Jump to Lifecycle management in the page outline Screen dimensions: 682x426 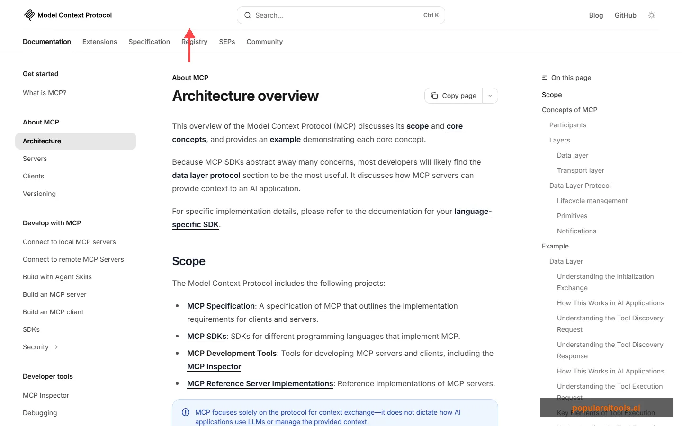tap(592, 201)
